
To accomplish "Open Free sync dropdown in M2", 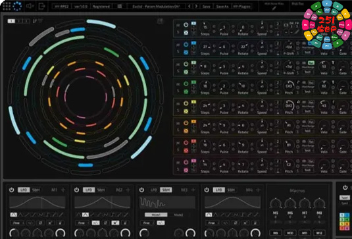I will 82,223.
